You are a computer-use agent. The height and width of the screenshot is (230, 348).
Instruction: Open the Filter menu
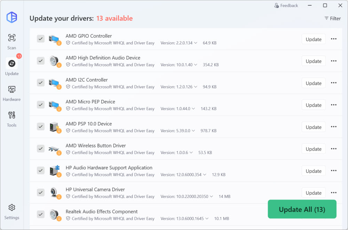click(x=332, y=18)
